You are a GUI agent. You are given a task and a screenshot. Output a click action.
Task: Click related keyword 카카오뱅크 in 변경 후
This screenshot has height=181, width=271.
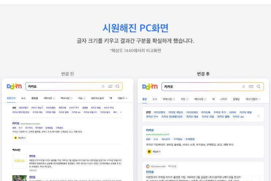(x=159, y=112)
